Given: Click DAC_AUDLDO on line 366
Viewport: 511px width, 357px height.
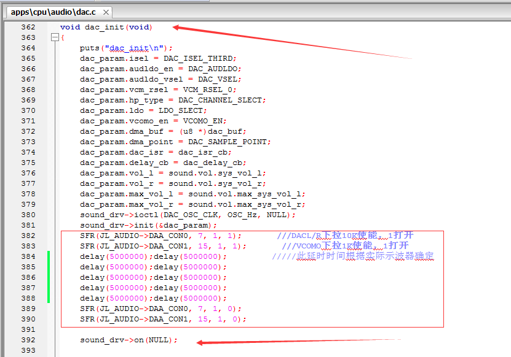Looking at the screenshot, I should coord(213,69).
